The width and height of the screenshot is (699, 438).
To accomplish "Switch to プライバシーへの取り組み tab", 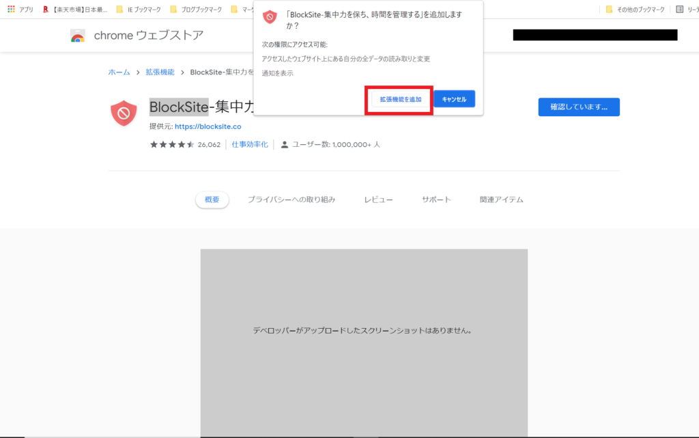I will pos(291,200).
